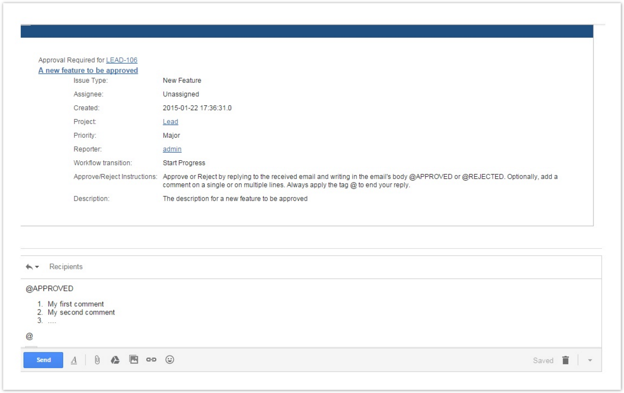
Task: Open the Lead project link
Action: tap(171, 122)
